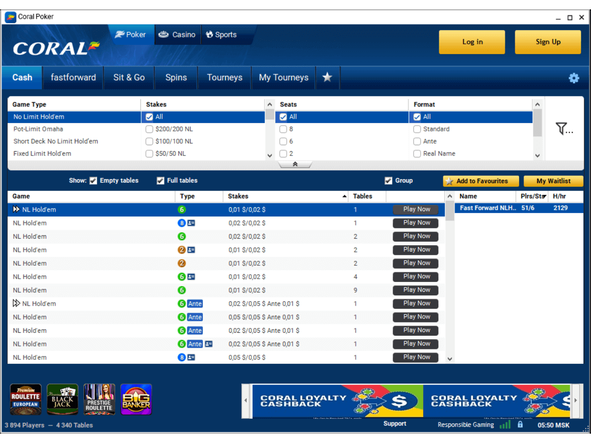Click the favourites star tab icon

pos(327,77)
